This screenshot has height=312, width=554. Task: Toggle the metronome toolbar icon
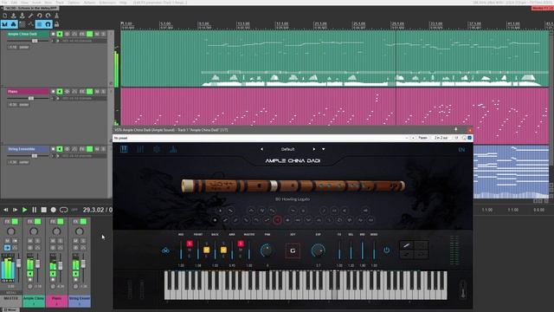pos(56,16)
